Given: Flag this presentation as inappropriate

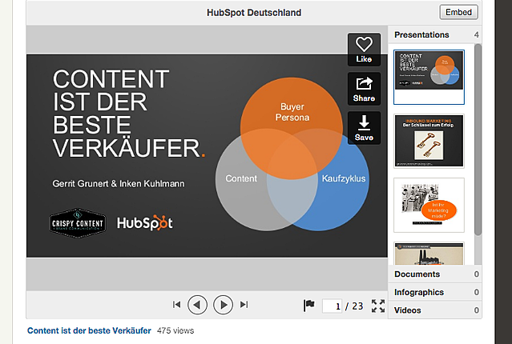Looking at the screenshot, I should coord(308,305).
